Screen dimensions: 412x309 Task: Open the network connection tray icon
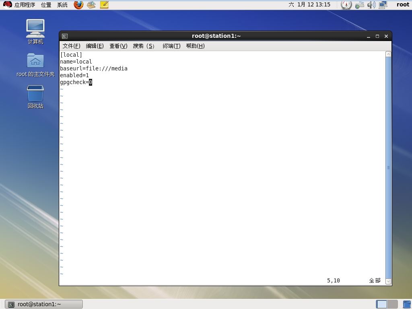coord(359,5)
